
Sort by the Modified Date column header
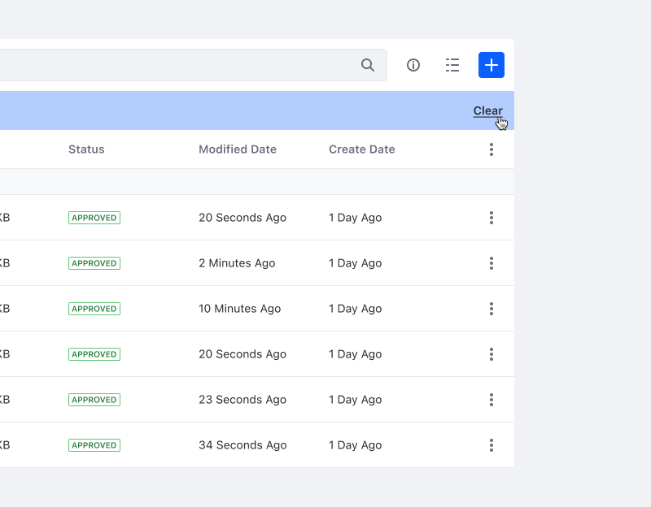238,149
